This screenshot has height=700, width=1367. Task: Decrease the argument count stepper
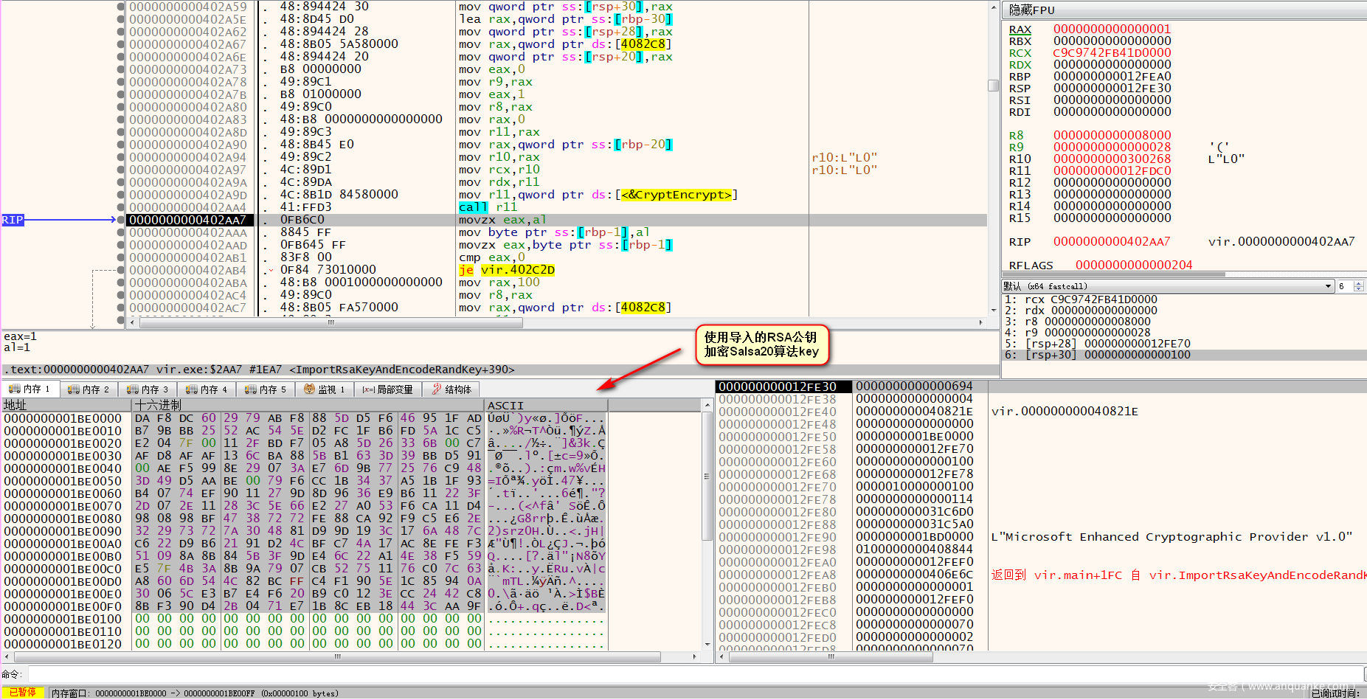point(1359,289)
